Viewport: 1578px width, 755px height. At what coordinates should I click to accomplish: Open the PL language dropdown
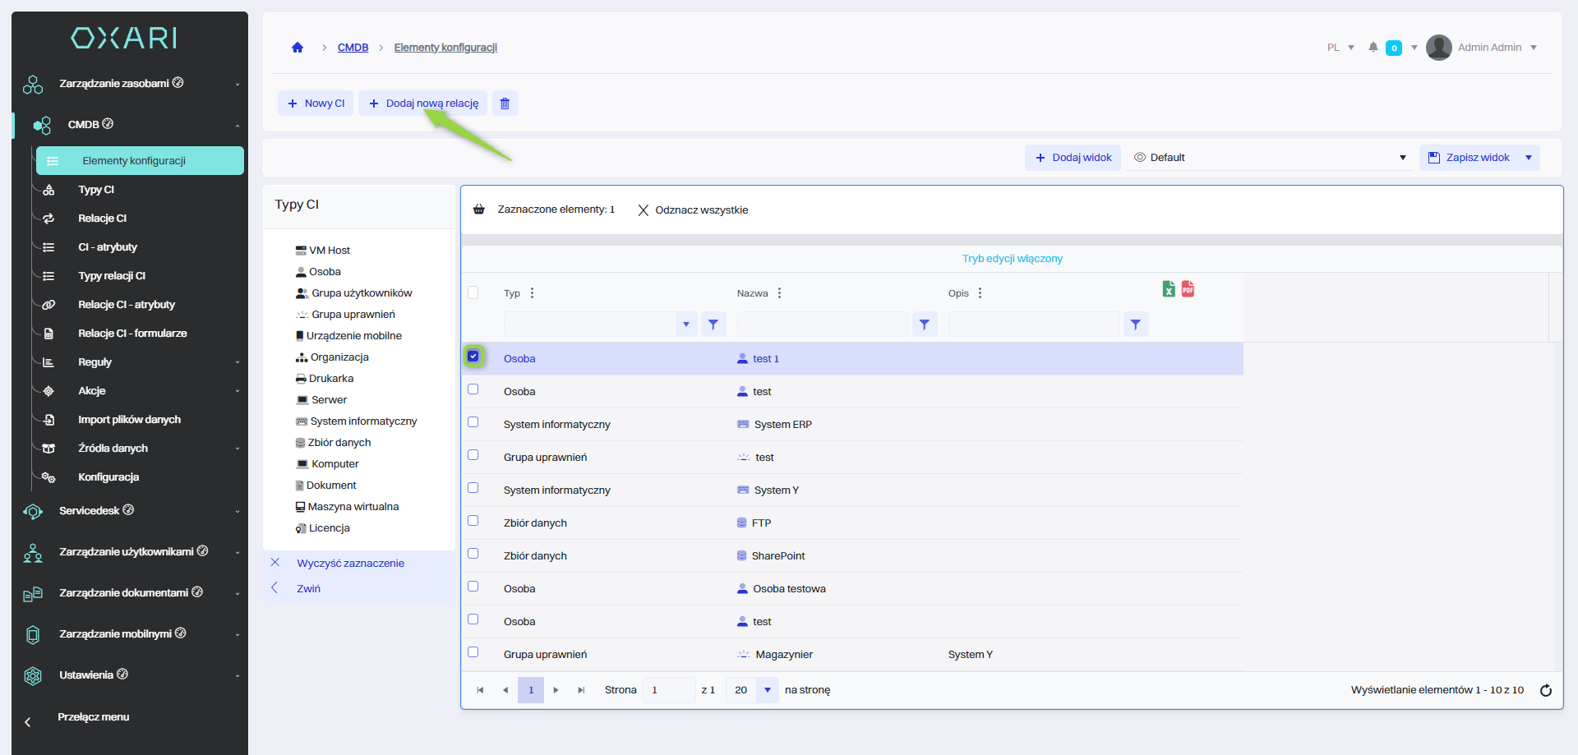point(1340,48)
